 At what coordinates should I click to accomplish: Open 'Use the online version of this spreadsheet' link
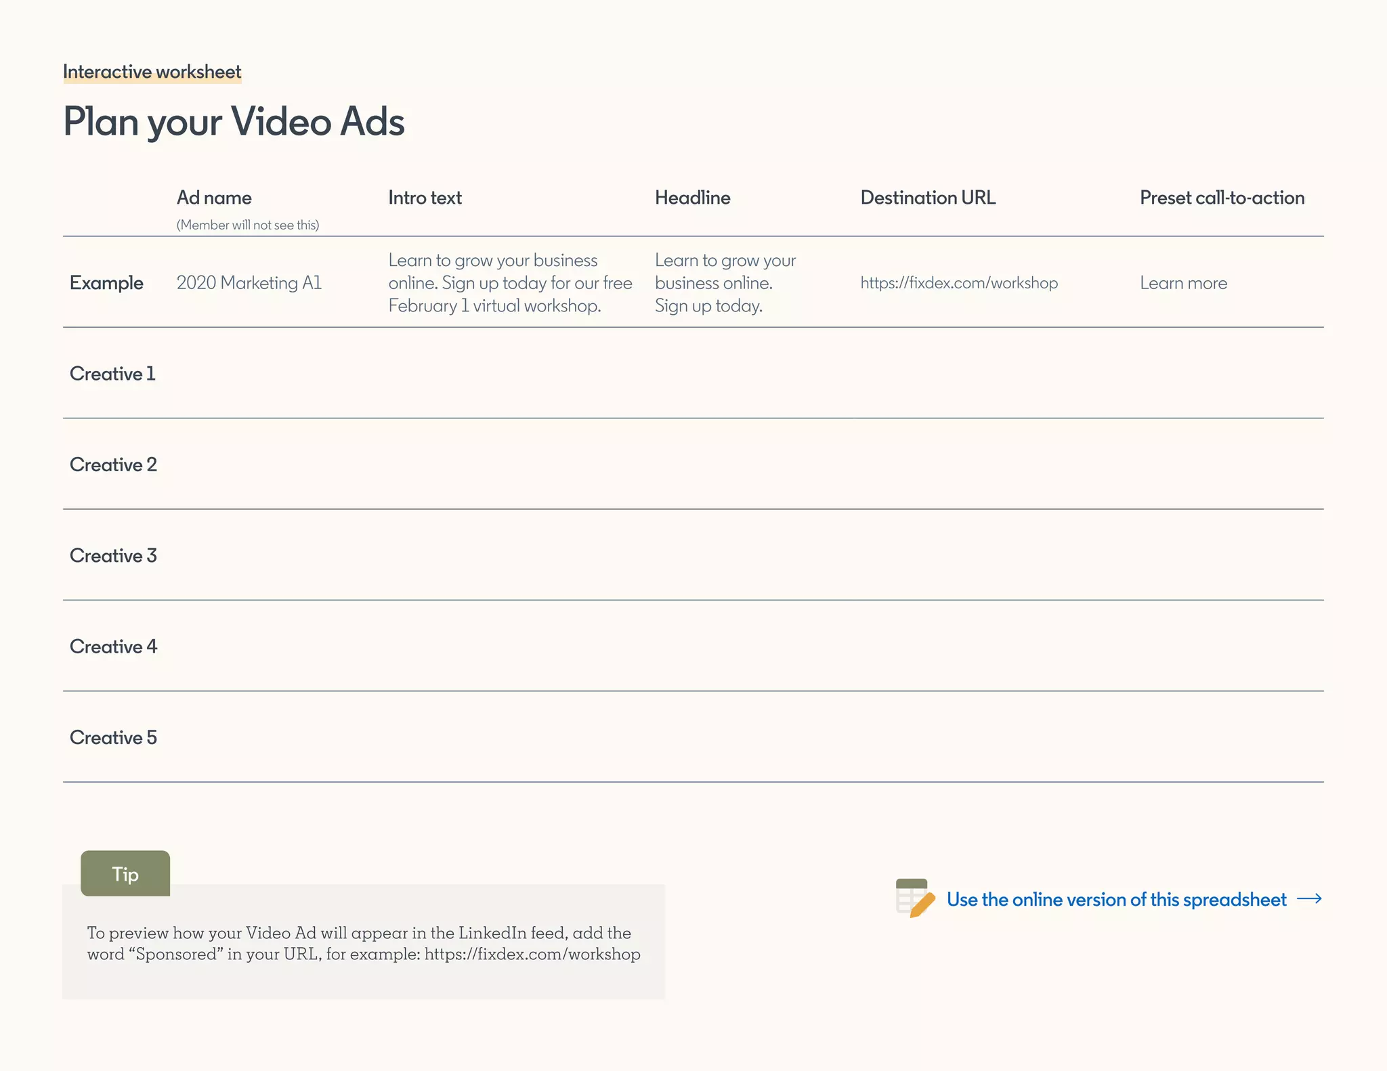point(1116,899)
